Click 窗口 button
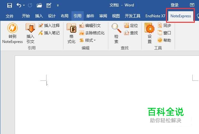 (x=164, y=33)
